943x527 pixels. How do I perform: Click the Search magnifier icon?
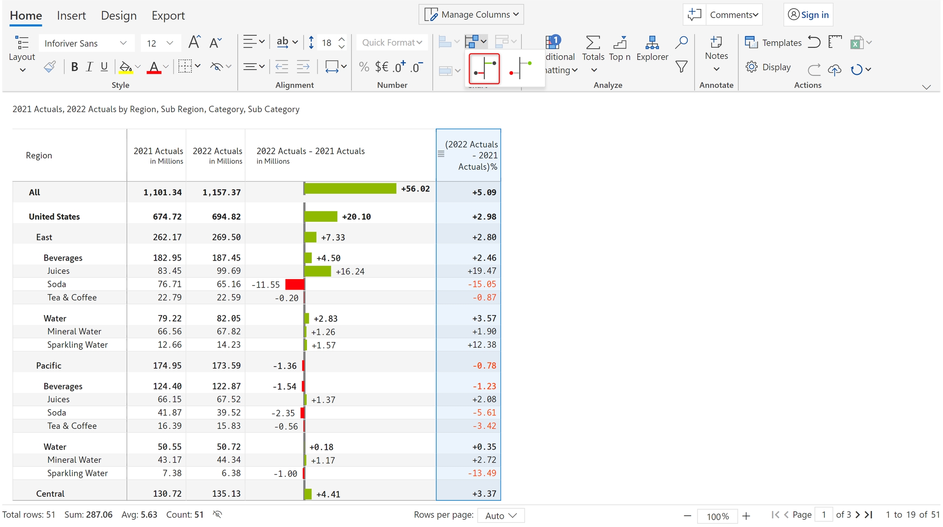point(681,42)
